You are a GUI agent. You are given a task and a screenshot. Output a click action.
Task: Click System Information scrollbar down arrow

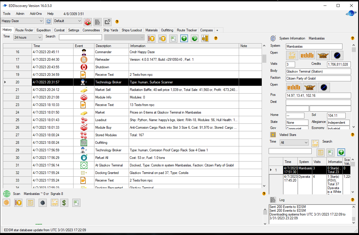point(353,127)
